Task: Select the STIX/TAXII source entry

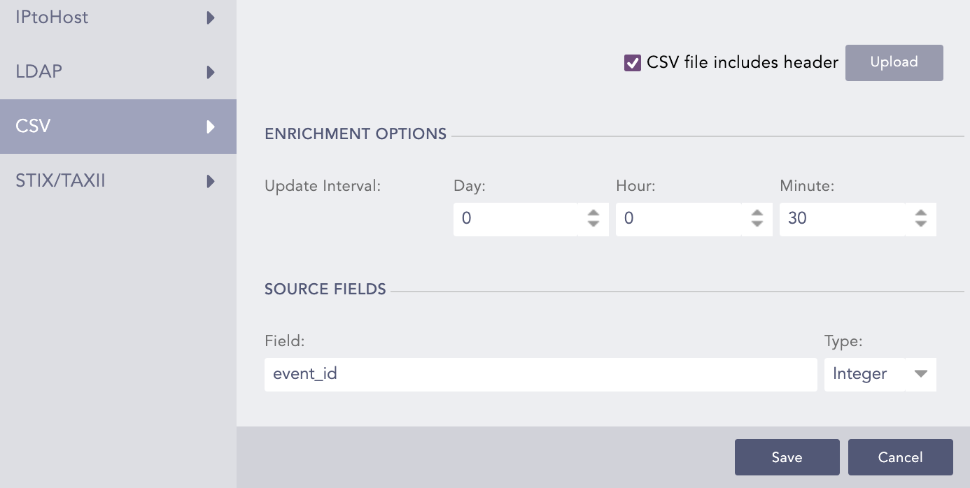Action: (59, 180)
